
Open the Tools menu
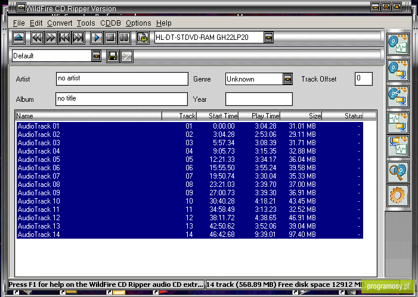(x=86, y=23)
